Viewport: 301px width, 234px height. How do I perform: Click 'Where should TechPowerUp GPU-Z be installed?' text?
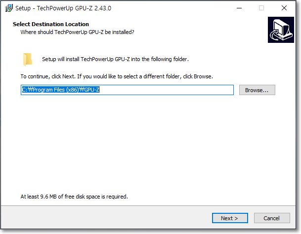click(x=78, y=32)
